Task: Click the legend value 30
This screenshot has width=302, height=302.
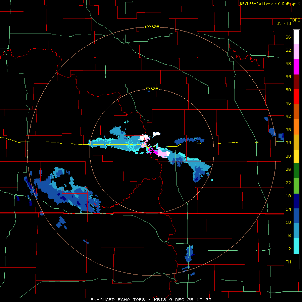Action: [x=288, y=156]
